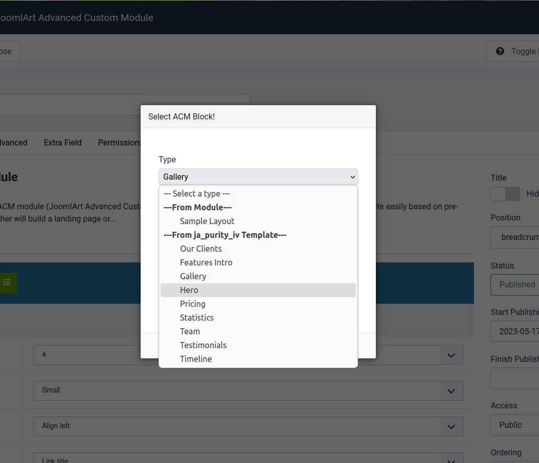
Task: Choose the Features Intro option
Action: point(206,262)
